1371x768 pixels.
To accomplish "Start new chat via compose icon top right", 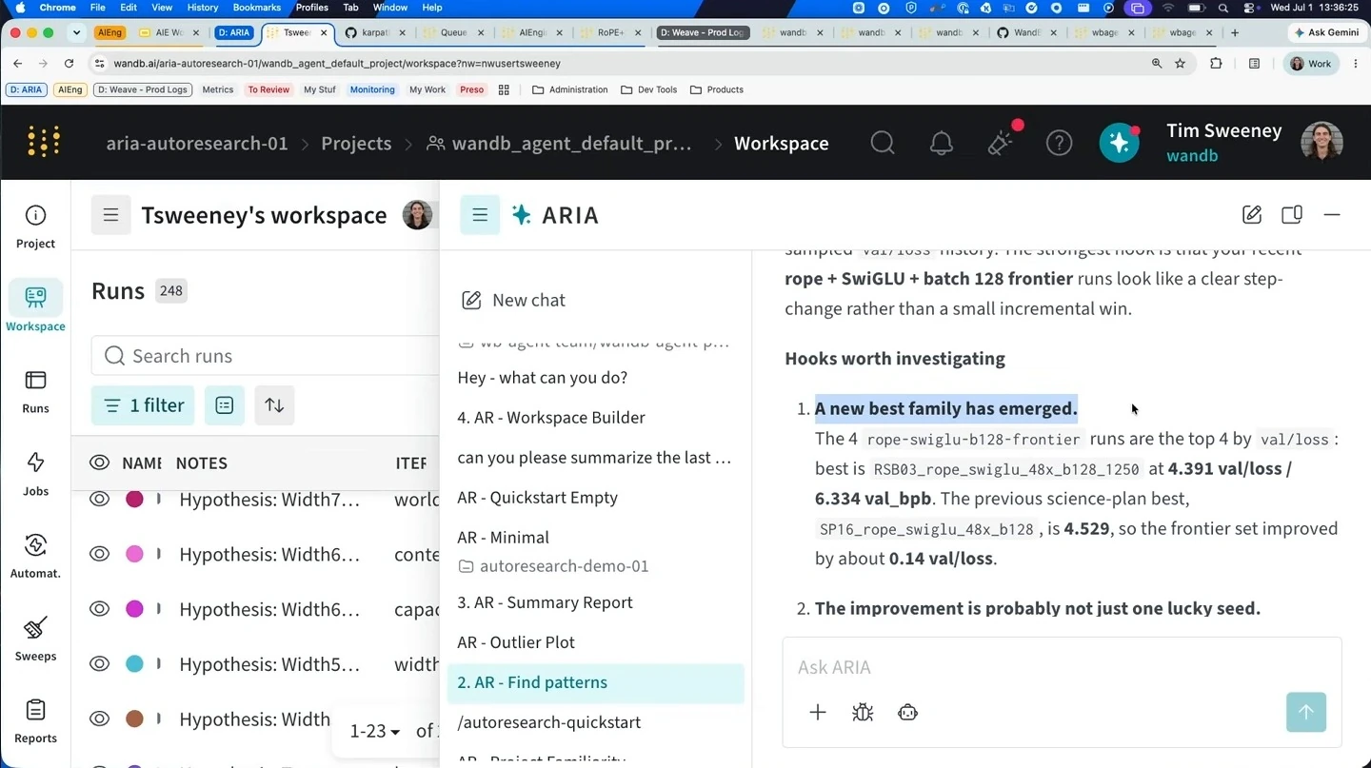I will pos(1252,215).
